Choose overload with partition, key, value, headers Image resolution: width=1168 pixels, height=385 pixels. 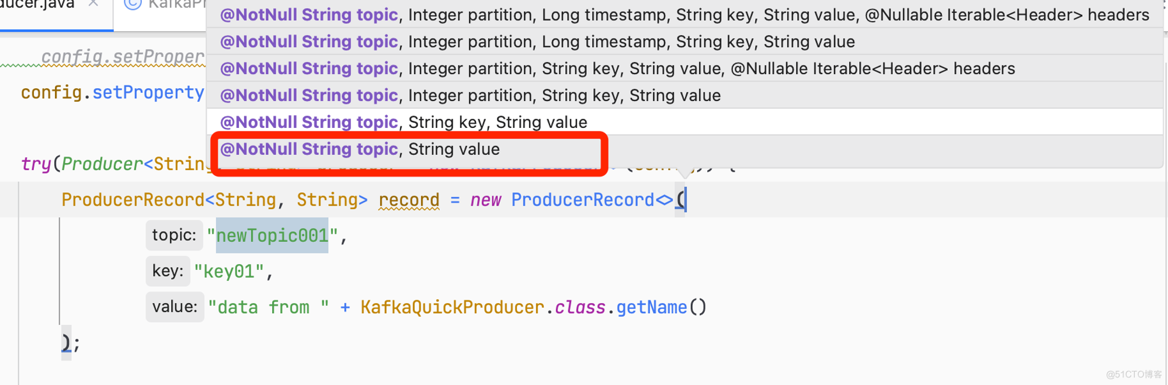617,68
